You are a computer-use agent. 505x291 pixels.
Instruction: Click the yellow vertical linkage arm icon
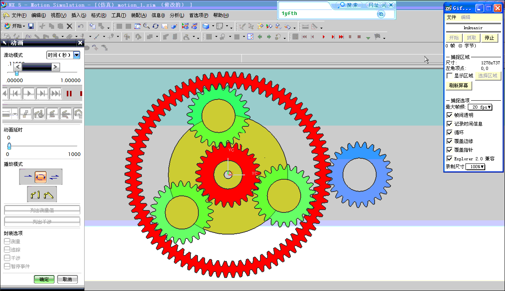(35, 194)
